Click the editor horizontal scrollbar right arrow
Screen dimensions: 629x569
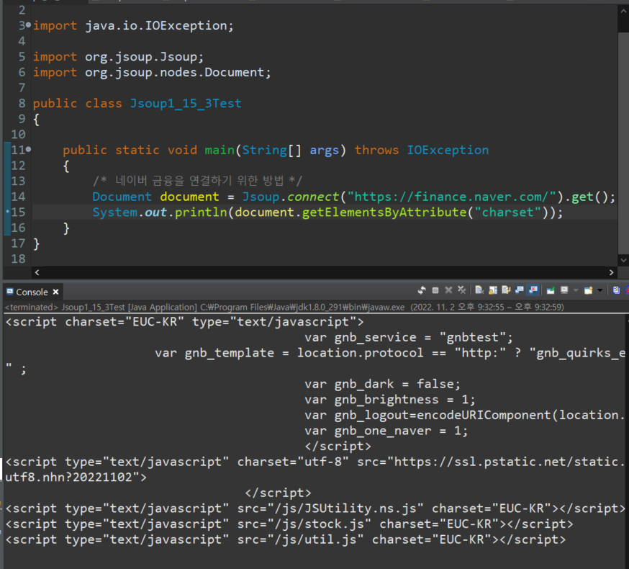(611, 272)
